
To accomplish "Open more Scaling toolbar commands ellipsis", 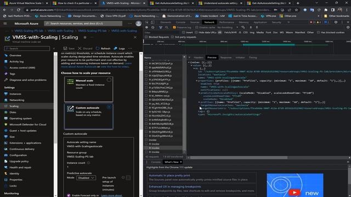I will coord(130,49).
